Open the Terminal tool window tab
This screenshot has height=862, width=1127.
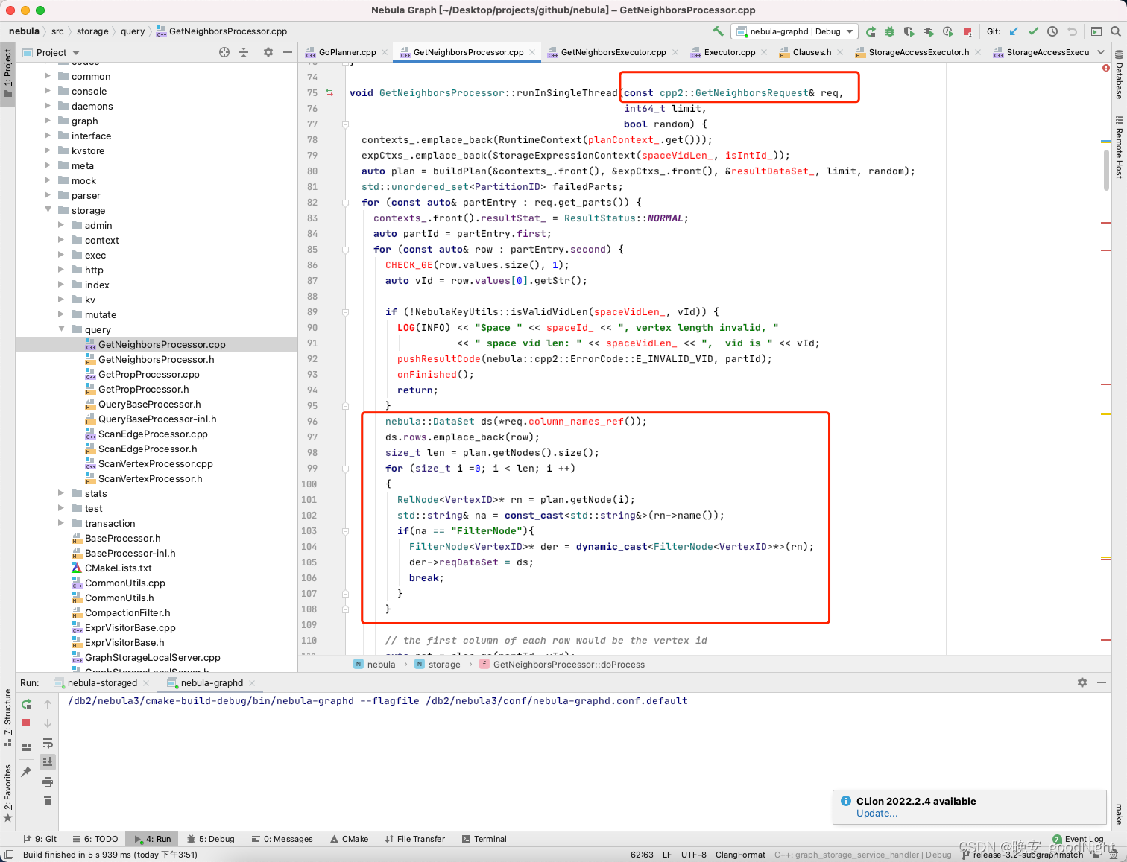click(x=484, y=839)
